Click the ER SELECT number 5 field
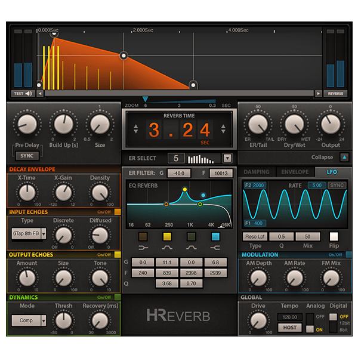The image size is (358, 358). [176, 158]
